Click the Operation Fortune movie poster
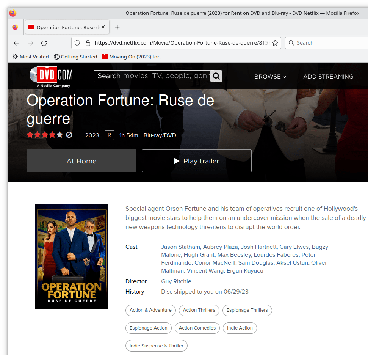The image size is (368, 355). 72,256
